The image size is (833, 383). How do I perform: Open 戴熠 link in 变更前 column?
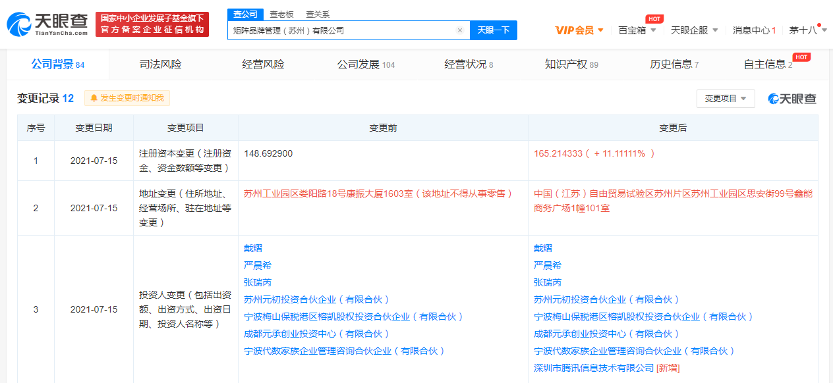click(x=253, y=248)
